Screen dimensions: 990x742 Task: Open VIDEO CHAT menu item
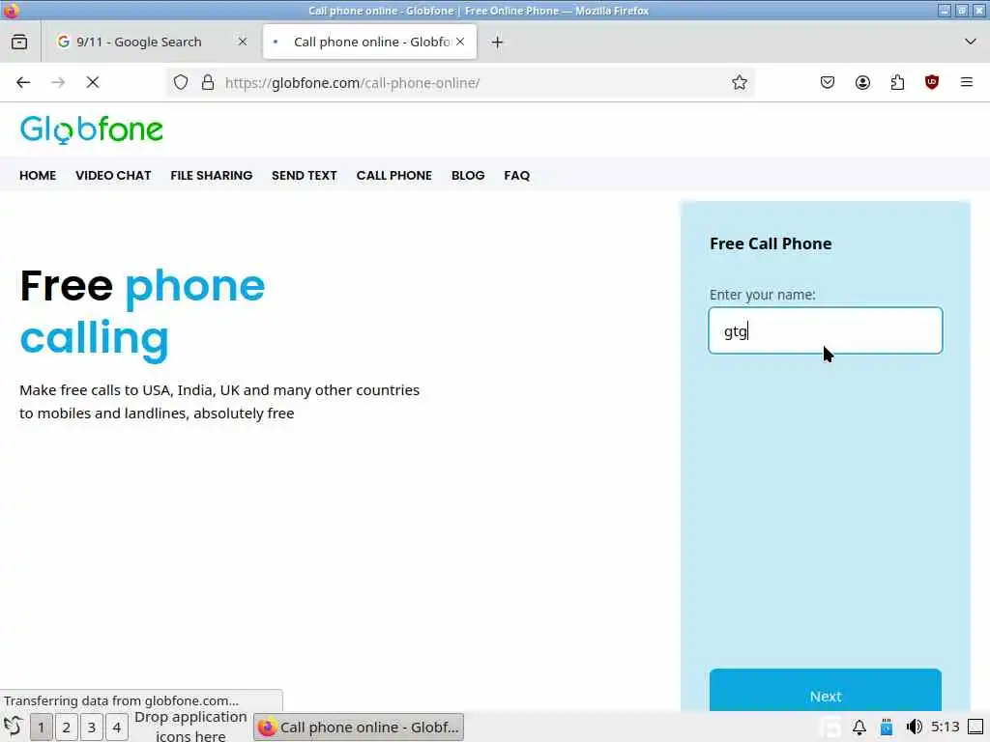tap(113, 176)
